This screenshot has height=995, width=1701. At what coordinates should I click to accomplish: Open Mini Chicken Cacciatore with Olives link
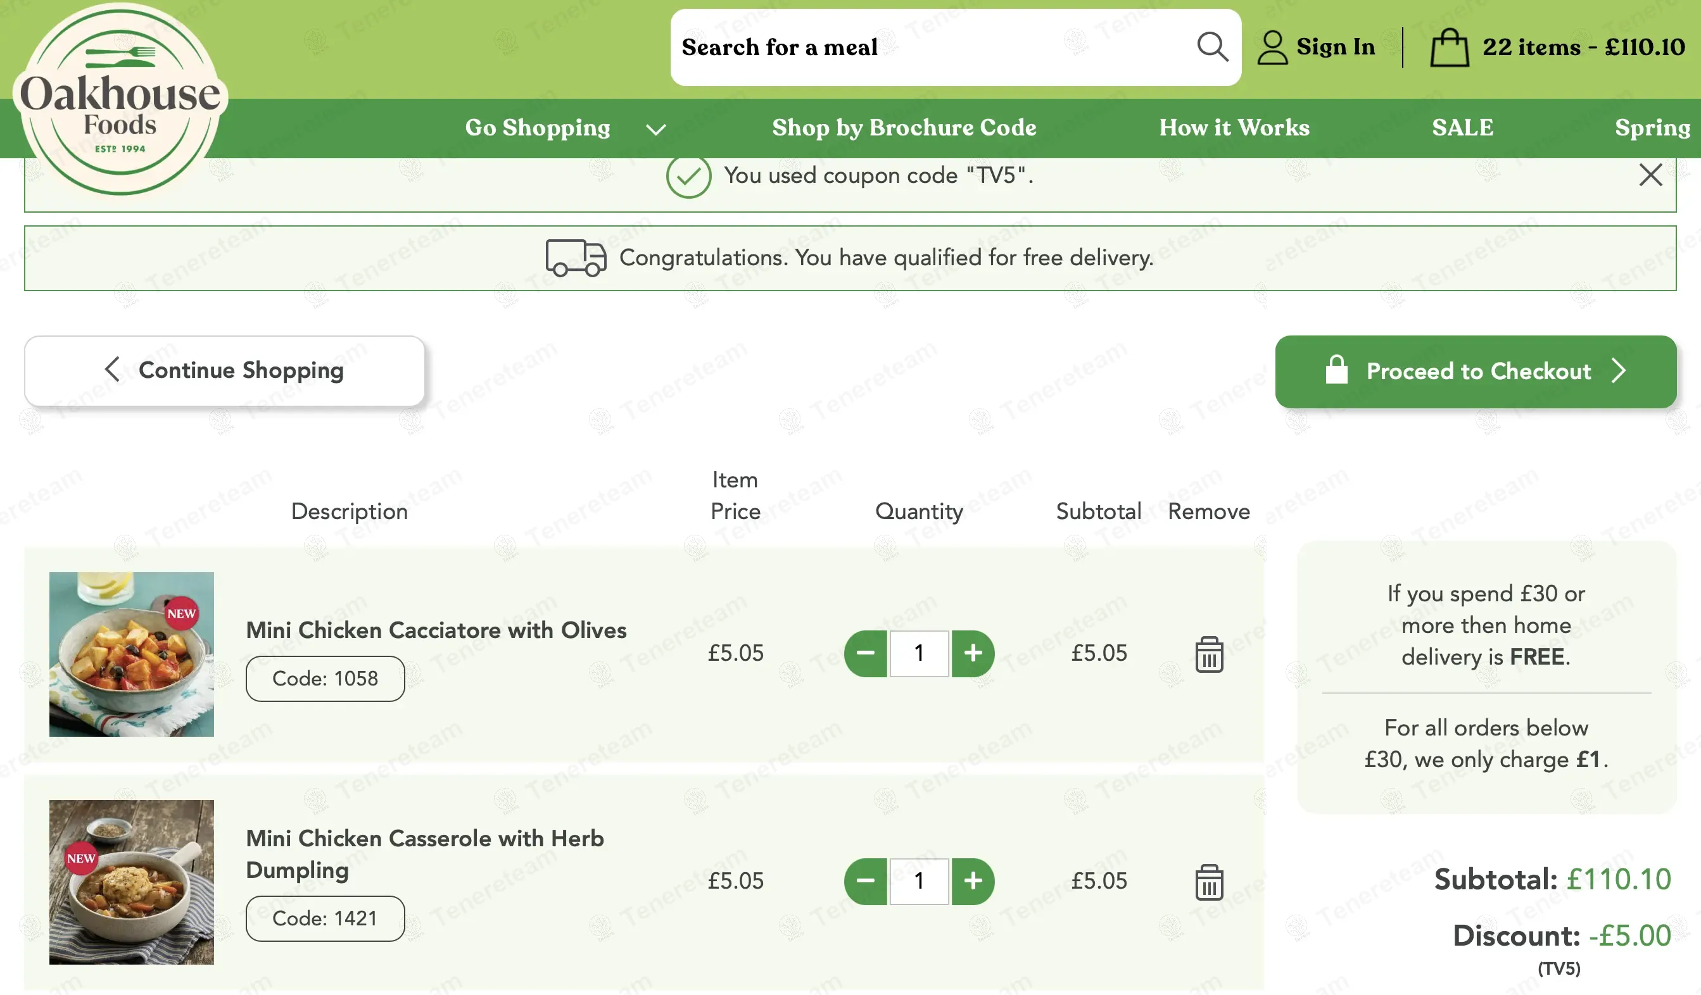[436, 630]
